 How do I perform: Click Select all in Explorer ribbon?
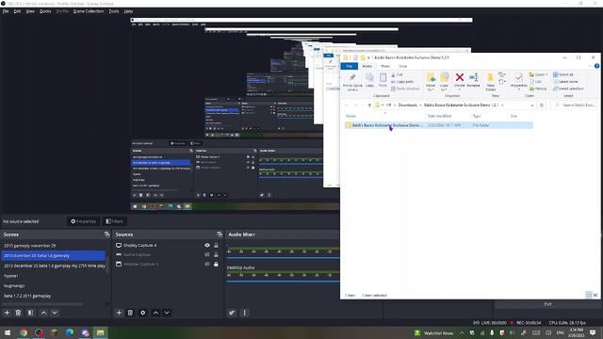563,74
